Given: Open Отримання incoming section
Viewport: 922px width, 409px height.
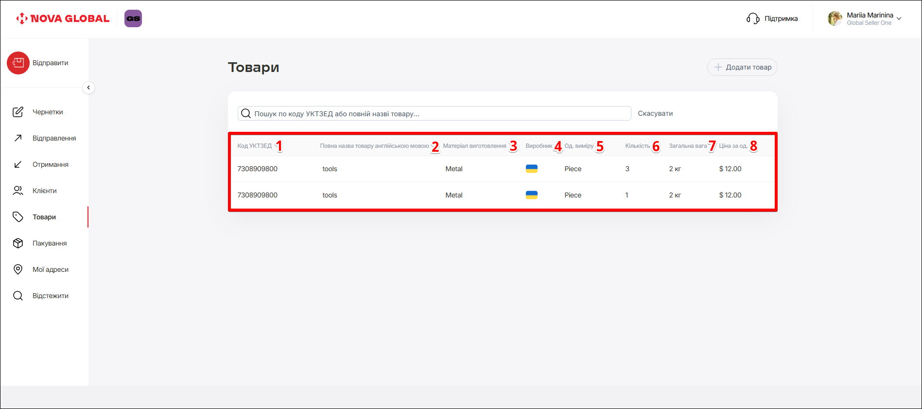Looking at the screenshot, I should point(50,164).
